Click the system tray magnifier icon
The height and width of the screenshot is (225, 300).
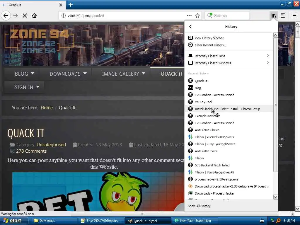click(278, 221)
